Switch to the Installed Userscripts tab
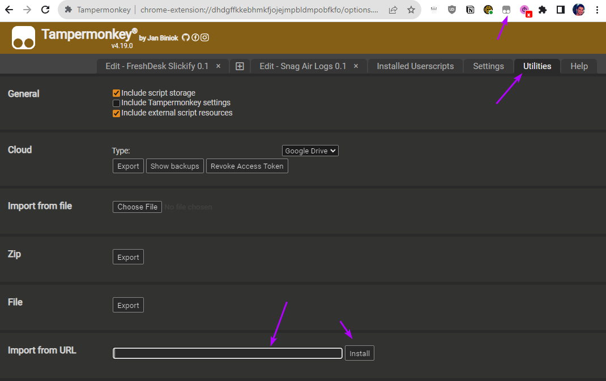This screenshot has height=381, width=606. point(415,66)
